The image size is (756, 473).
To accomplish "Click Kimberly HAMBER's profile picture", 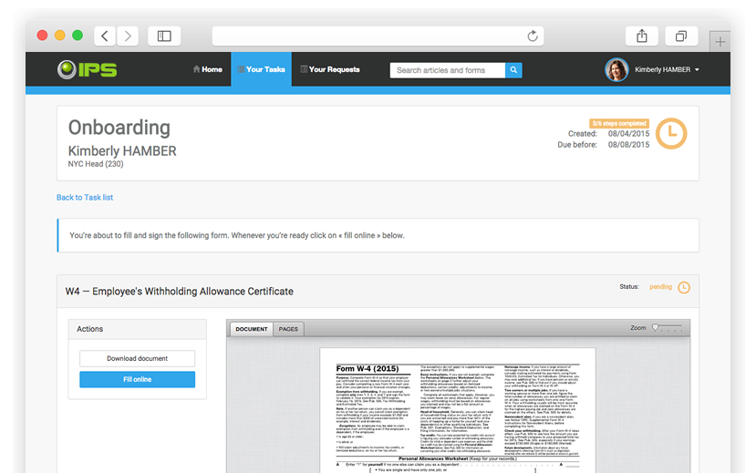I will pyautogui.click(x=616, y=70).
